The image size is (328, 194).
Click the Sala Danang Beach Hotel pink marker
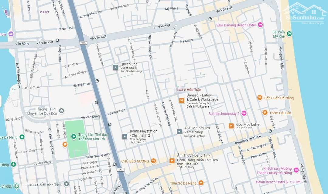(260, 25)
